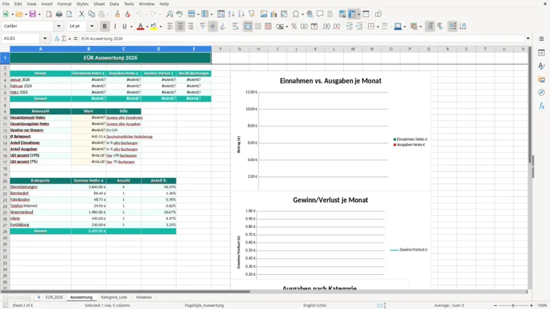Apply the red font color swatch
Screen dimensions: 550x309
click(140, 26)
